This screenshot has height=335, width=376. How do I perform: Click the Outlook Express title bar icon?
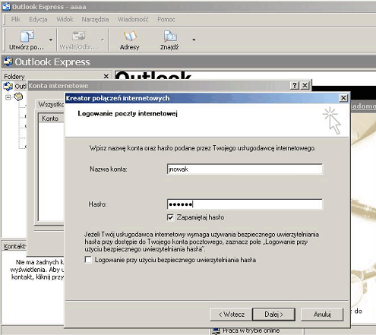click(6, 6)
